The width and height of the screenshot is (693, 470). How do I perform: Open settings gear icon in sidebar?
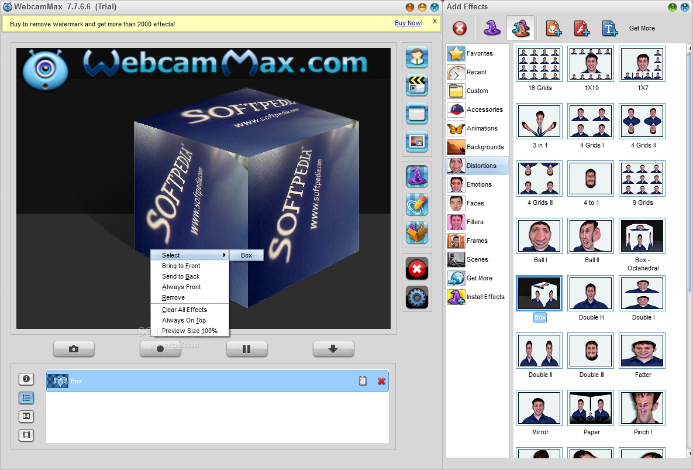(x=417, y=297)
